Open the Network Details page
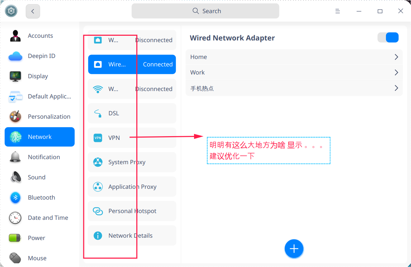Image resolution: width=411 pixels, height=267 pixels. coord(132,236)
